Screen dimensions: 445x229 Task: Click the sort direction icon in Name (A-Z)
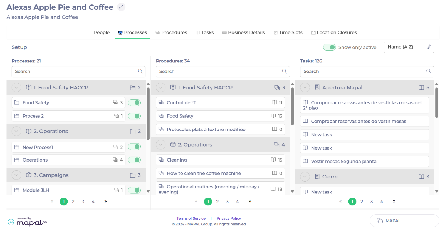tap(429, 47)
